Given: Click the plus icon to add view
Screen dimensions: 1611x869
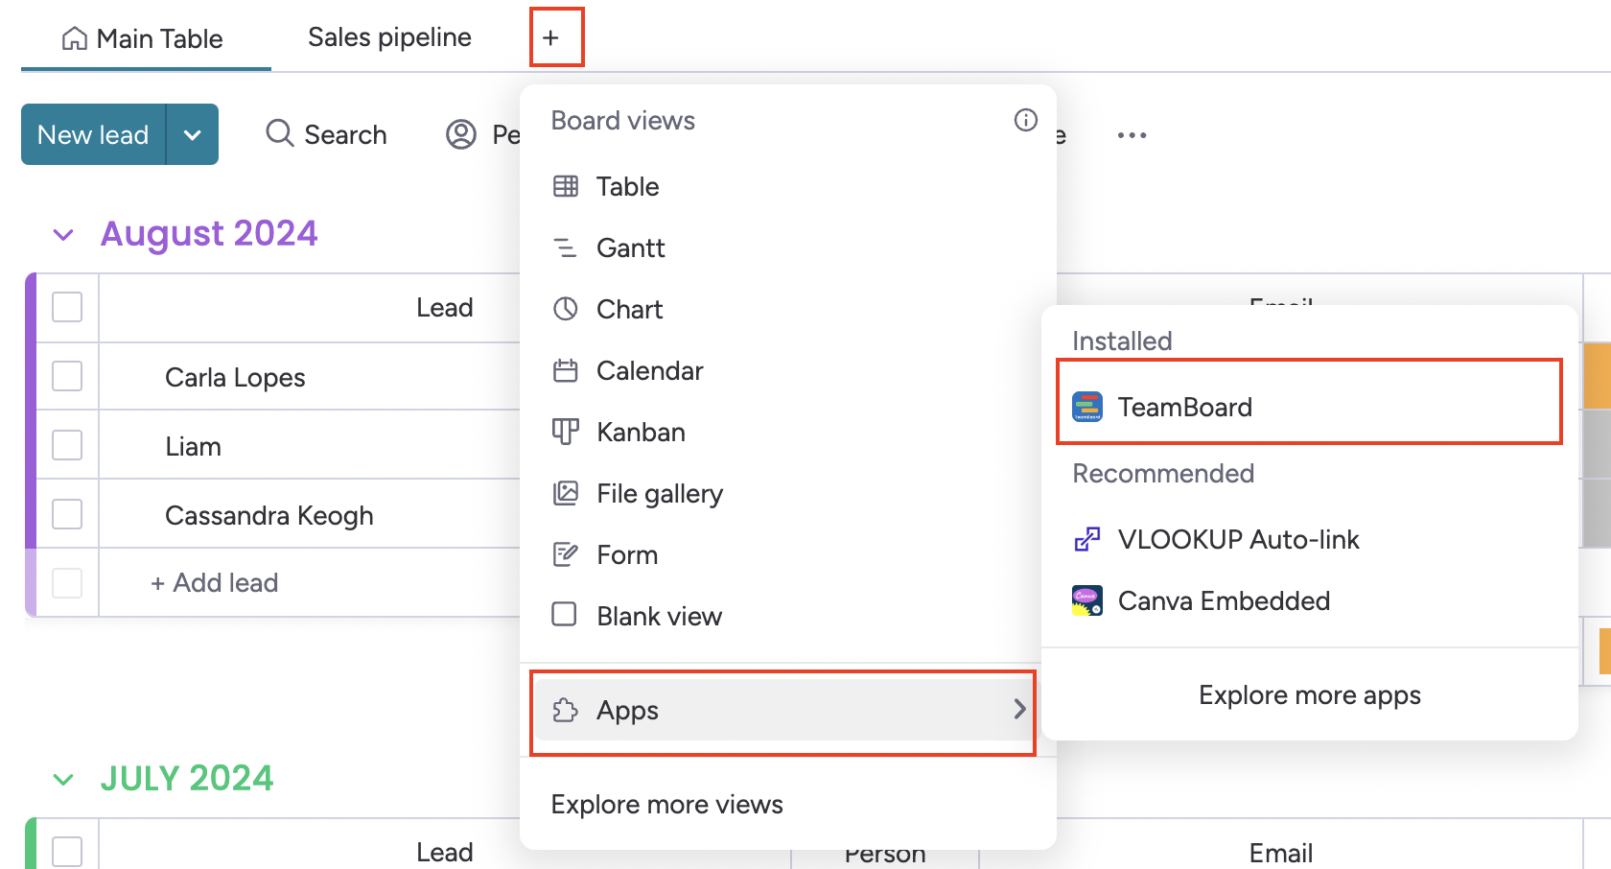Looking at the screenshot, I should click(x=550, y=38).
